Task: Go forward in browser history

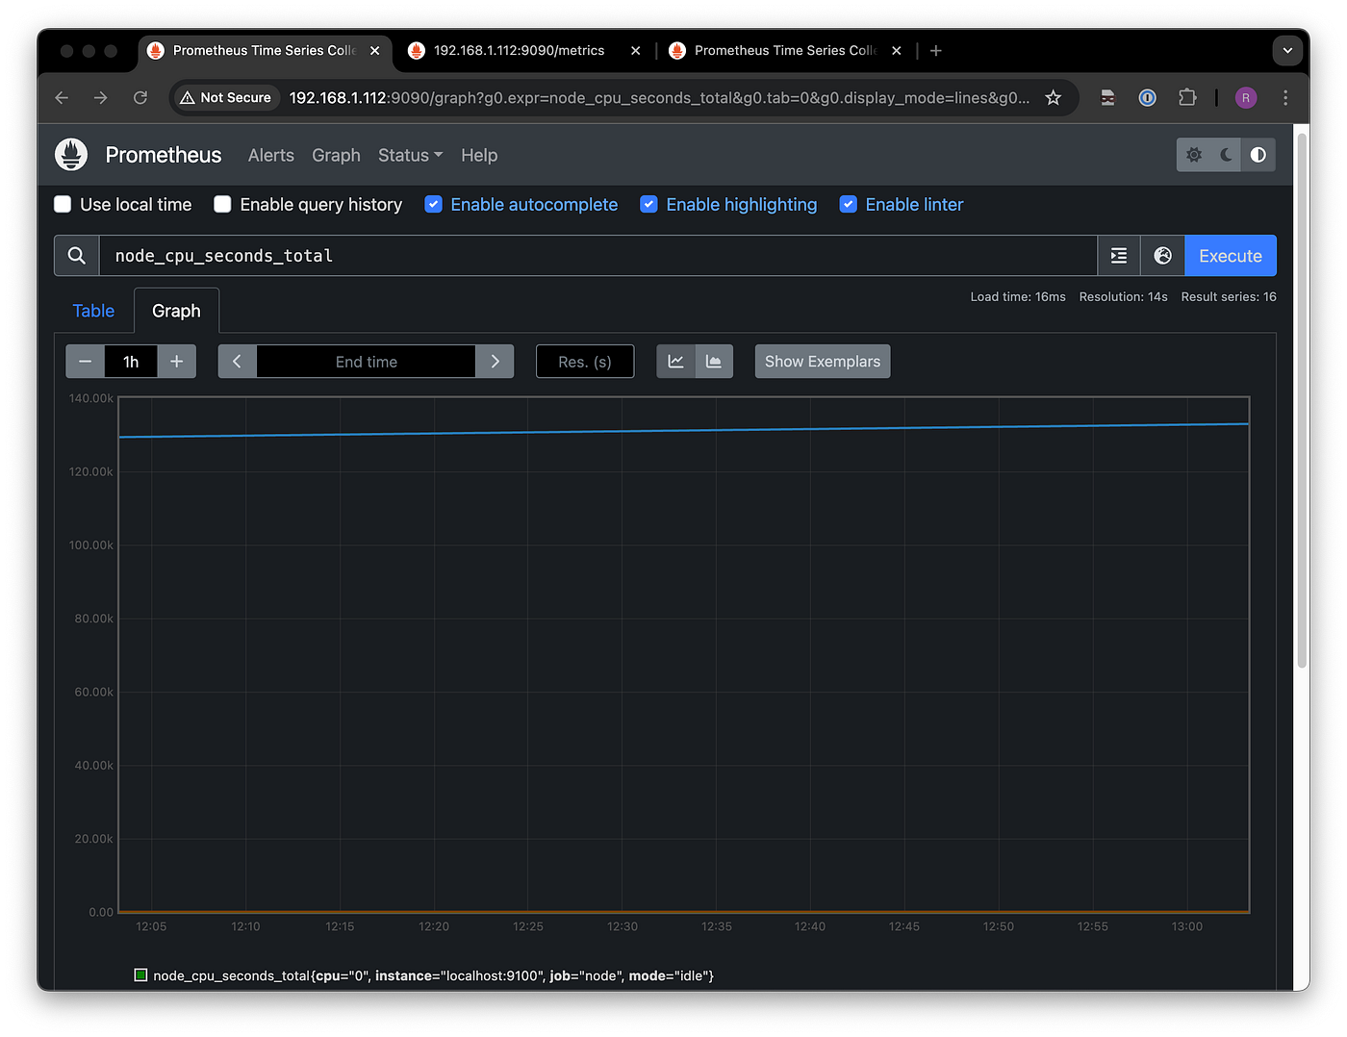Action: pos(101,97)
